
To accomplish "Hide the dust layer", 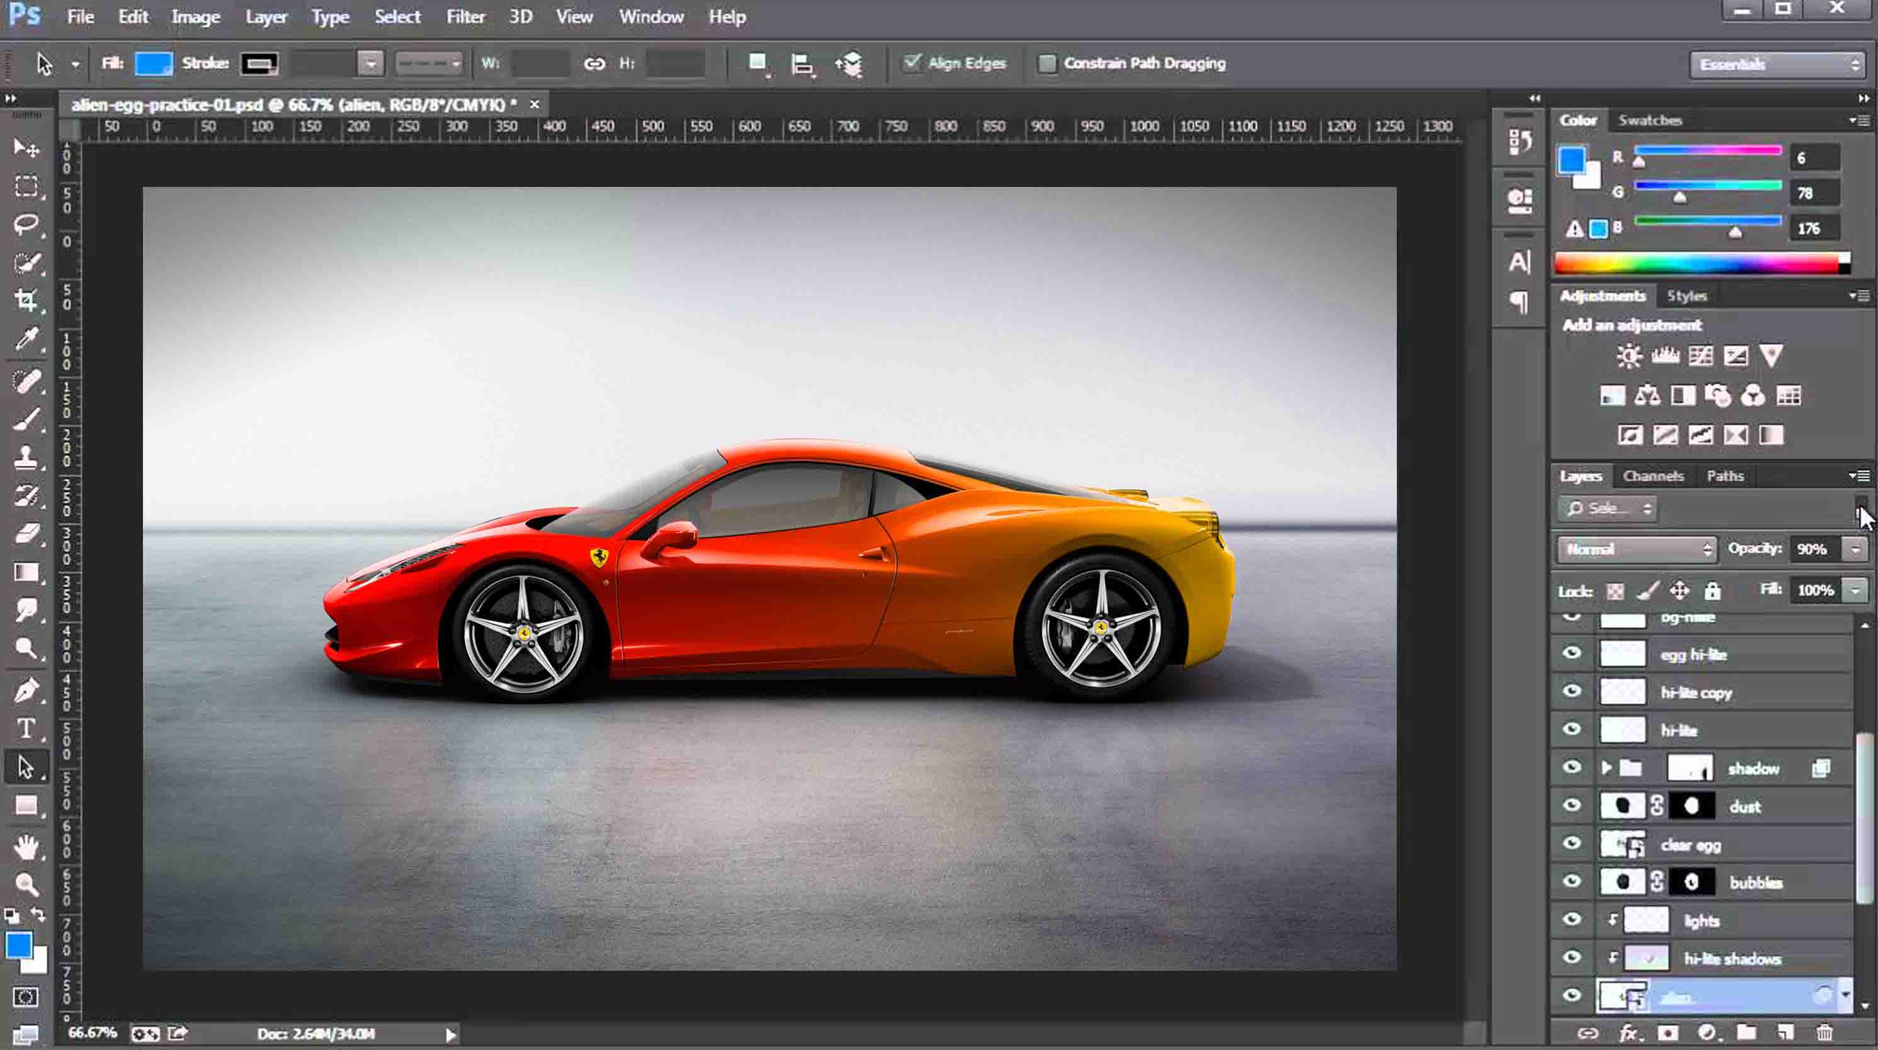I will pos(1572,806).
